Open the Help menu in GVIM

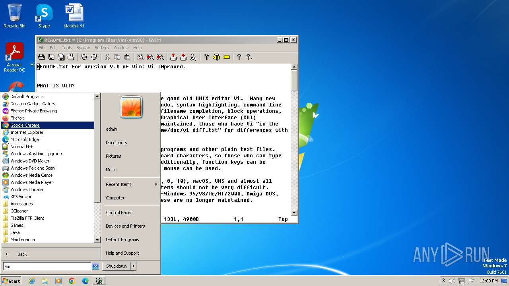pos(137,48)
